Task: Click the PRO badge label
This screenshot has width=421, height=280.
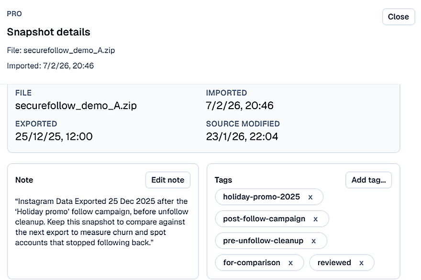Action: 14,14
